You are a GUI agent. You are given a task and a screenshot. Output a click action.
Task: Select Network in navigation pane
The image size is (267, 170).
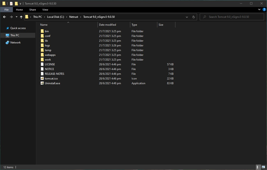pyautogui.click(x=15, y=42)
